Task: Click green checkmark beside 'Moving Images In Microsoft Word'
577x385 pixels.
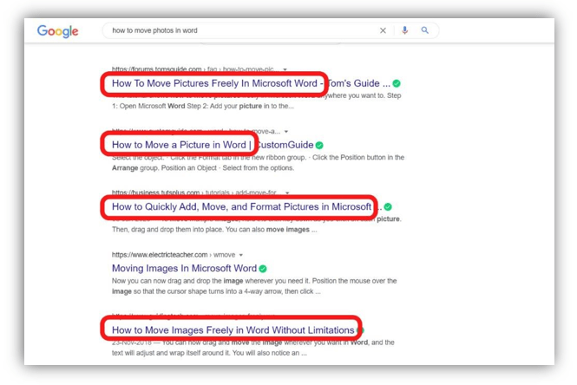Action: 263,269
